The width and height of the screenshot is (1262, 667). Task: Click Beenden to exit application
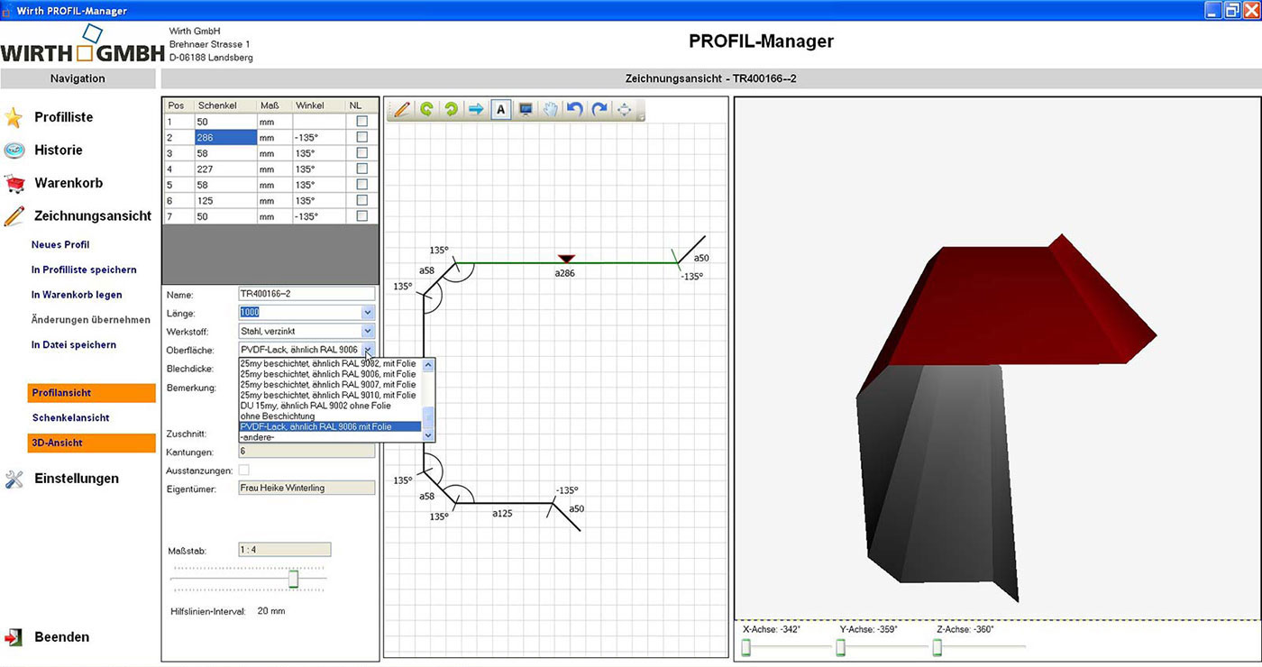point(61,637)
